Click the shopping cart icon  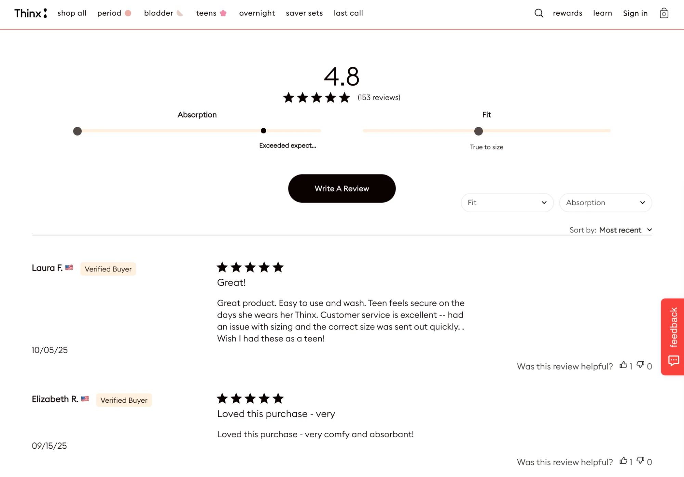[664, 13]
